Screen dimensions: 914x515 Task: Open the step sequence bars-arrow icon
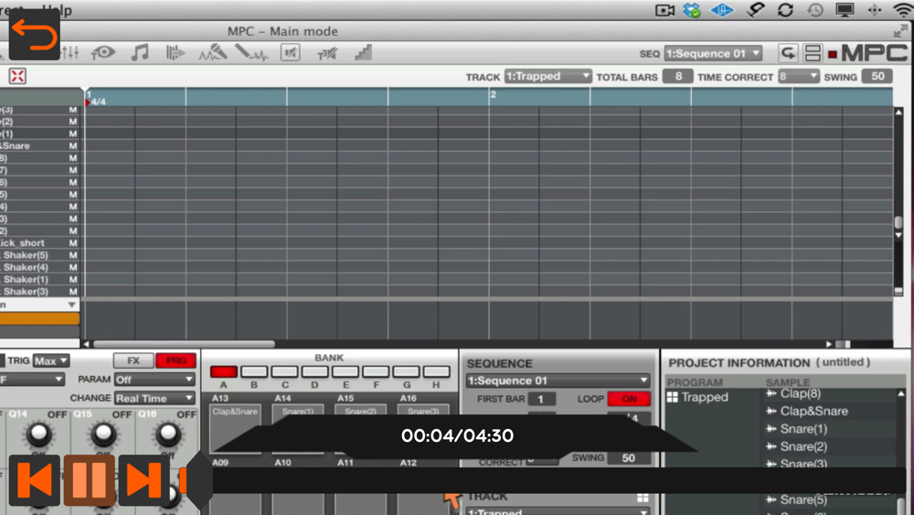coord(175,53)
